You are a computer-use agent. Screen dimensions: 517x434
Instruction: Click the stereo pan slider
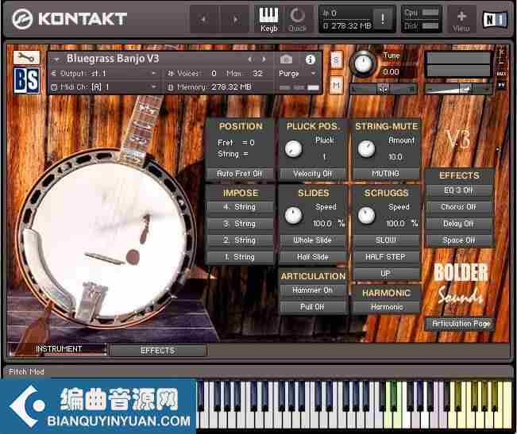pyautogui.click(x=383, y=89)
